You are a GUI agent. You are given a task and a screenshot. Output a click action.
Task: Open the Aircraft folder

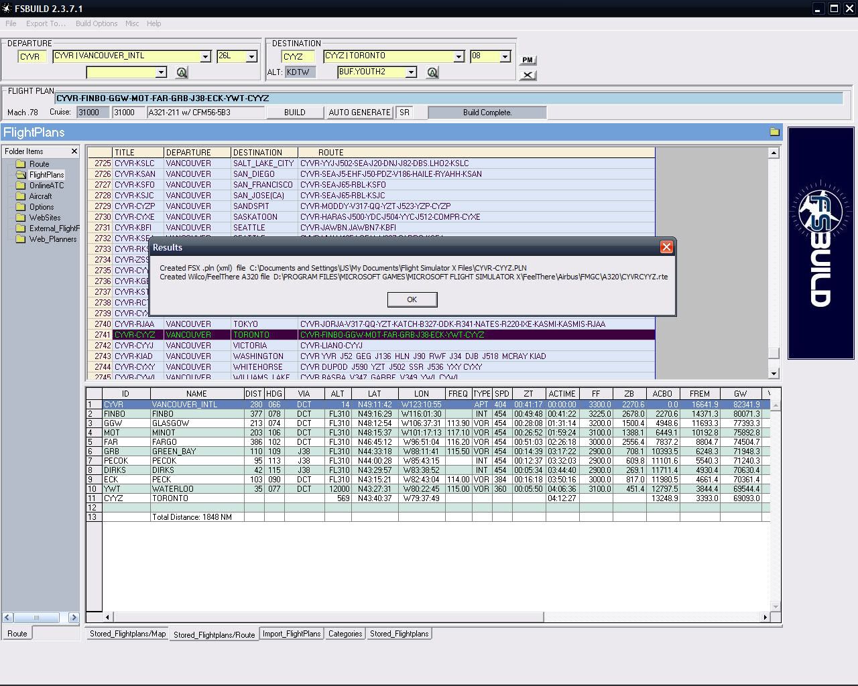40,196
